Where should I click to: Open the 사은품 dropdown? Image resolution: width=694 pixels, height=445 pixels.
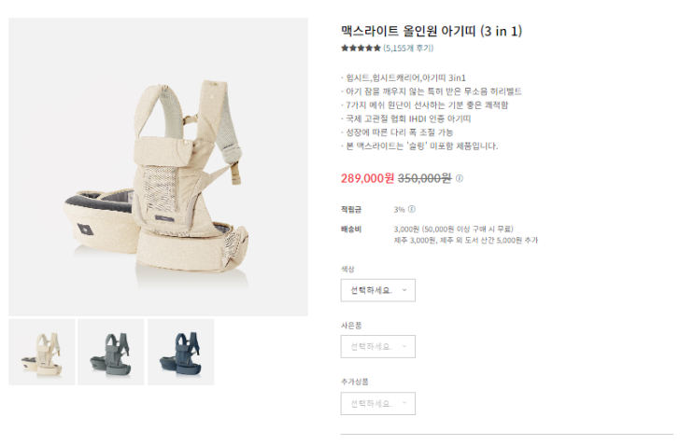pos(378,346)
